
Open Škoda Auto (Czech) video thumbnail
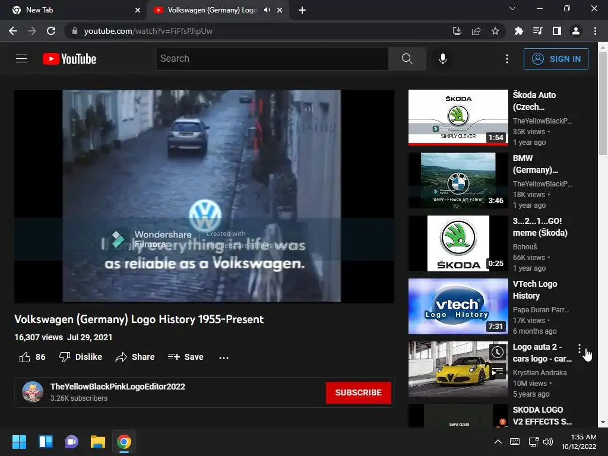coord(458,118)
